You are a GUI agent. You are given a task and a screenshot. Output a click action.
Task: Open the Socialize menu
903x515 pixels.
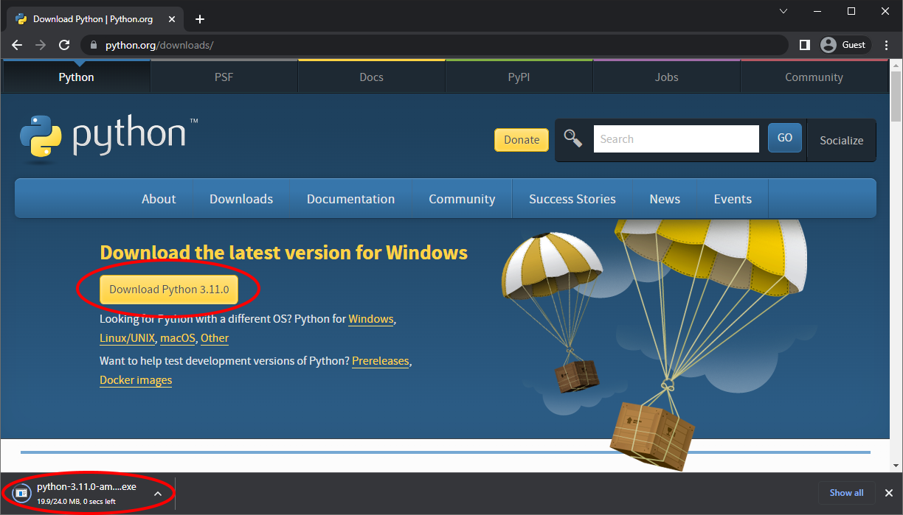tap(841, 140)
